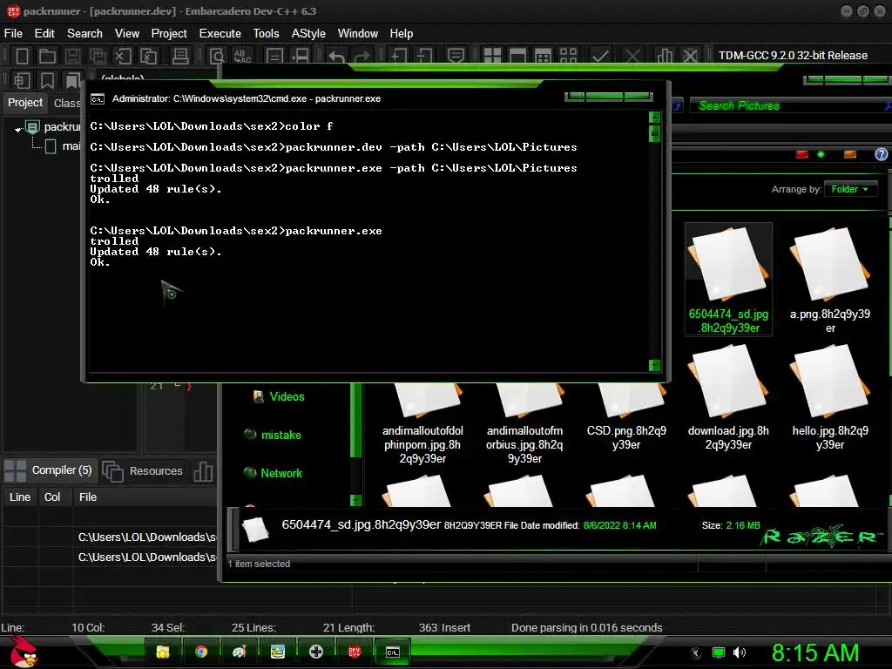Viewport: 892px width, 669px height.
Task: Click the Compile four-squares toolbar icon
Action: (x=492, y=56)
